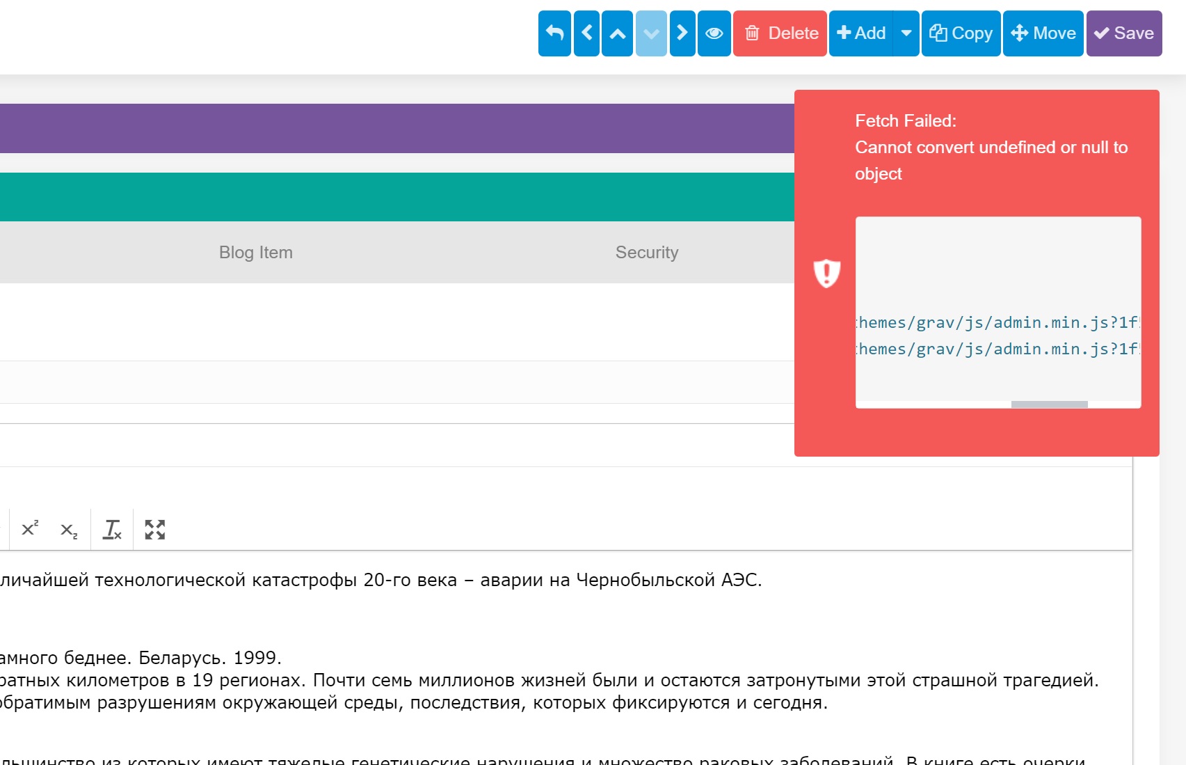Click the error stack trace scrollbar
Screen dimensions: 1186x765
point(1049,404)
